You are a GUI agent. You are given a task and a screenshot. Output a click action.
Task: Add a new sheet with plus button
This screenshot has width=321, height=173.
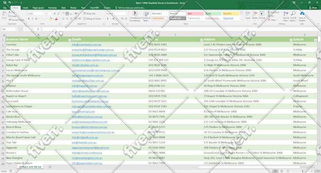tap(50, 167)
